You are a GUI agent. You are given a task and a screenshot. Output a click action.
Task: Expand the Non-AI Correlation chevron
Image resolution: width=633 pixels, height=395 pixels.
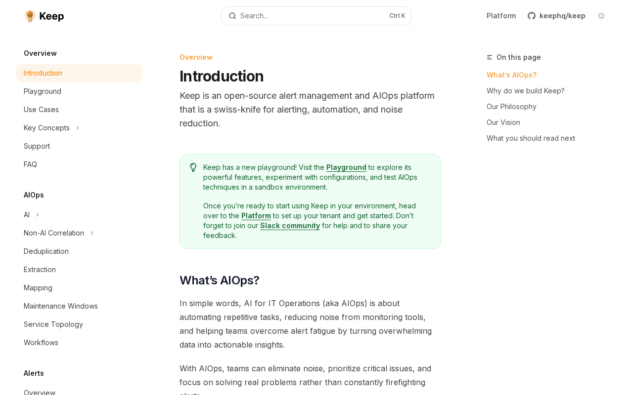92,233
